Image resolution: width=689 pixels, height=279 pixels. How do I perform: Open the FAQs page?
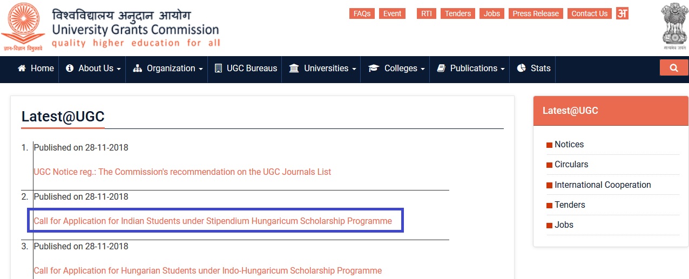coord(362,13)
